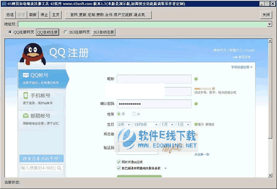Switch language to 简体中文
This screenshot has height=189, width=277.
pyautogui.click(x=220, y=51)
